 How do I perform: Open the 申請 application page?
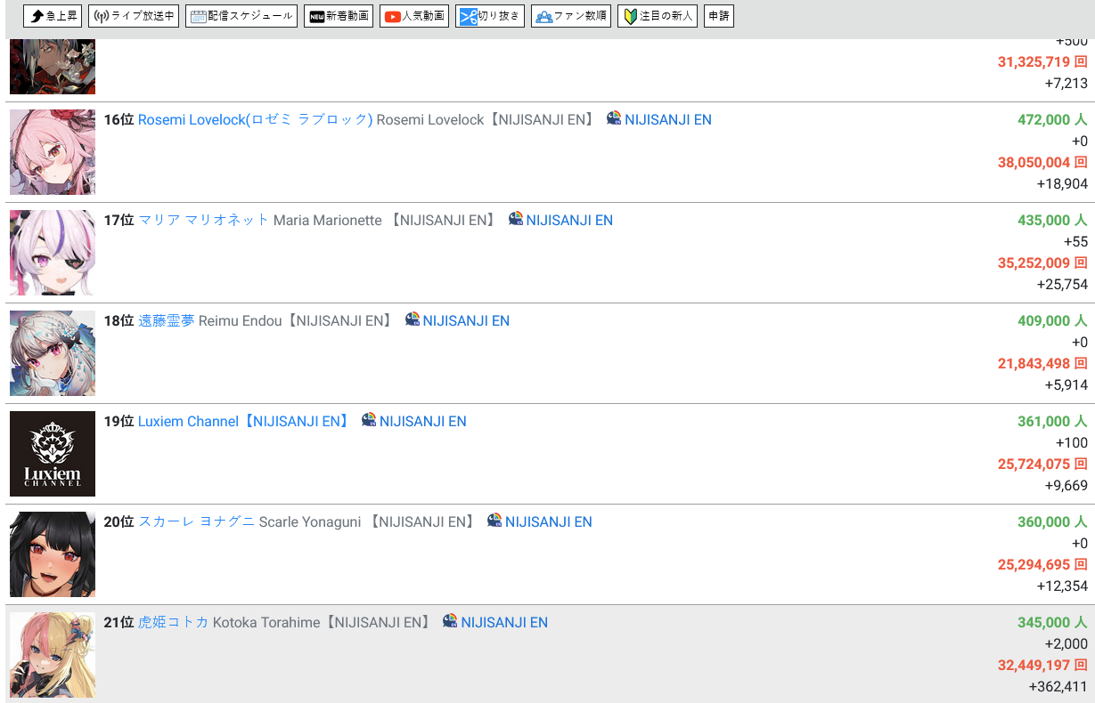pyautogui.click(x=719, y=16)
